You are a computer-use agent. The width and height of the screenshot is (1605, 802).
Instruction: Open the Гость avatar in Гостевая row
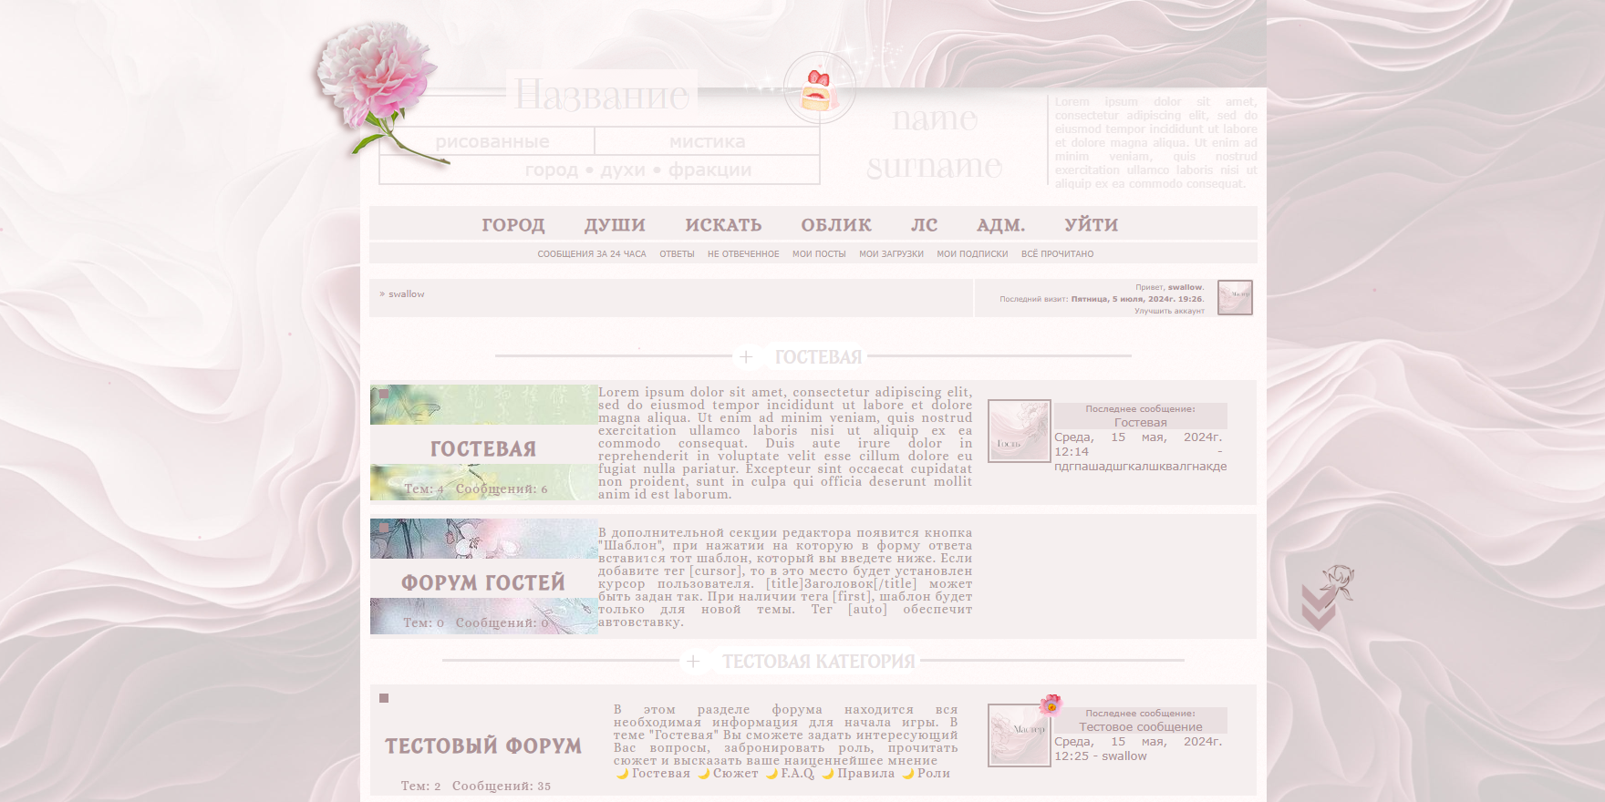click(x=1020, y=431)
